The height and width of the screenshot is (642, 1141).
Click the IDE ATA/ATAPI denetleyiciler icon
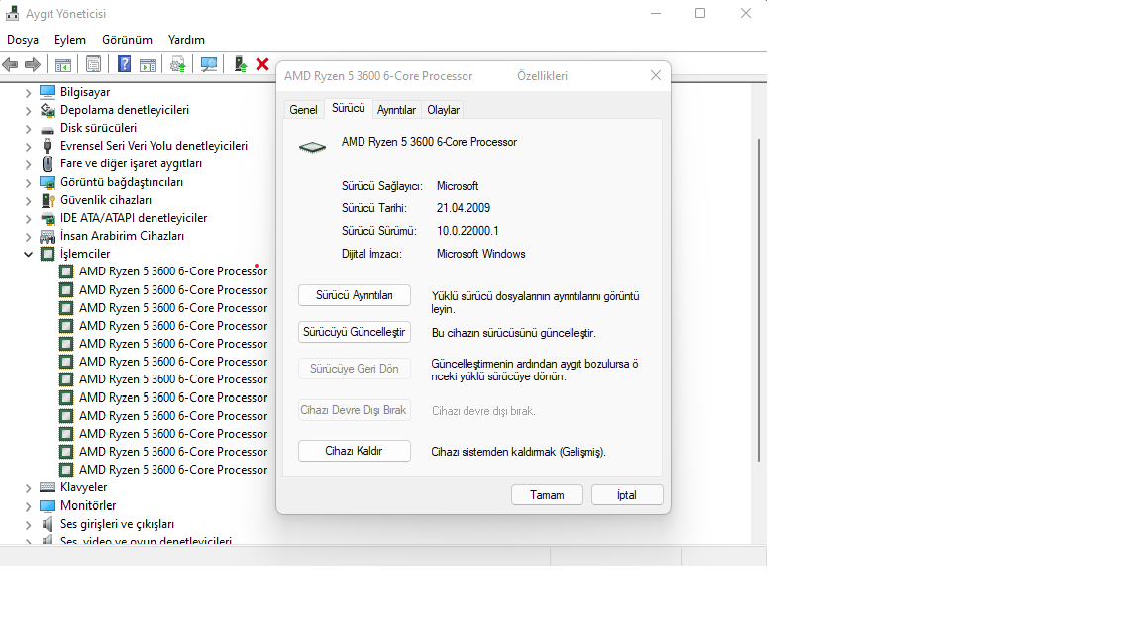coord(48,218)
